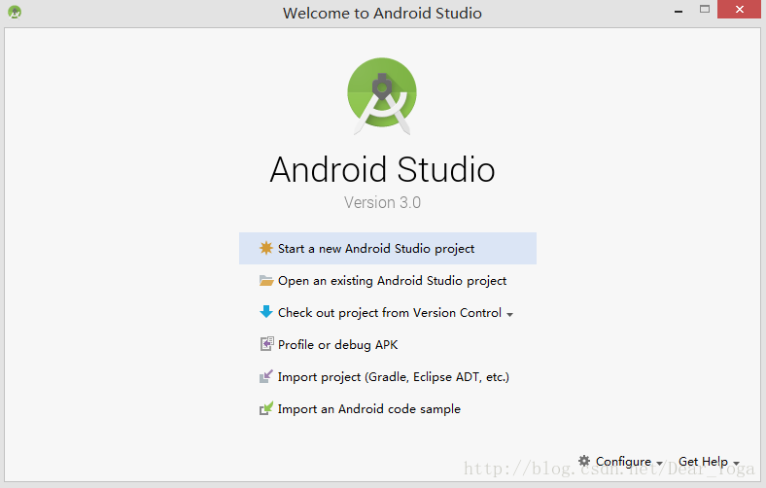Check out project from Version Control
The width and height of the screenshot is (766, 488).
pos(388,313)
